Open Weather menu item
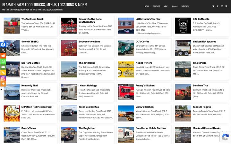The image size is (231, 144). [x=185, y=6]
